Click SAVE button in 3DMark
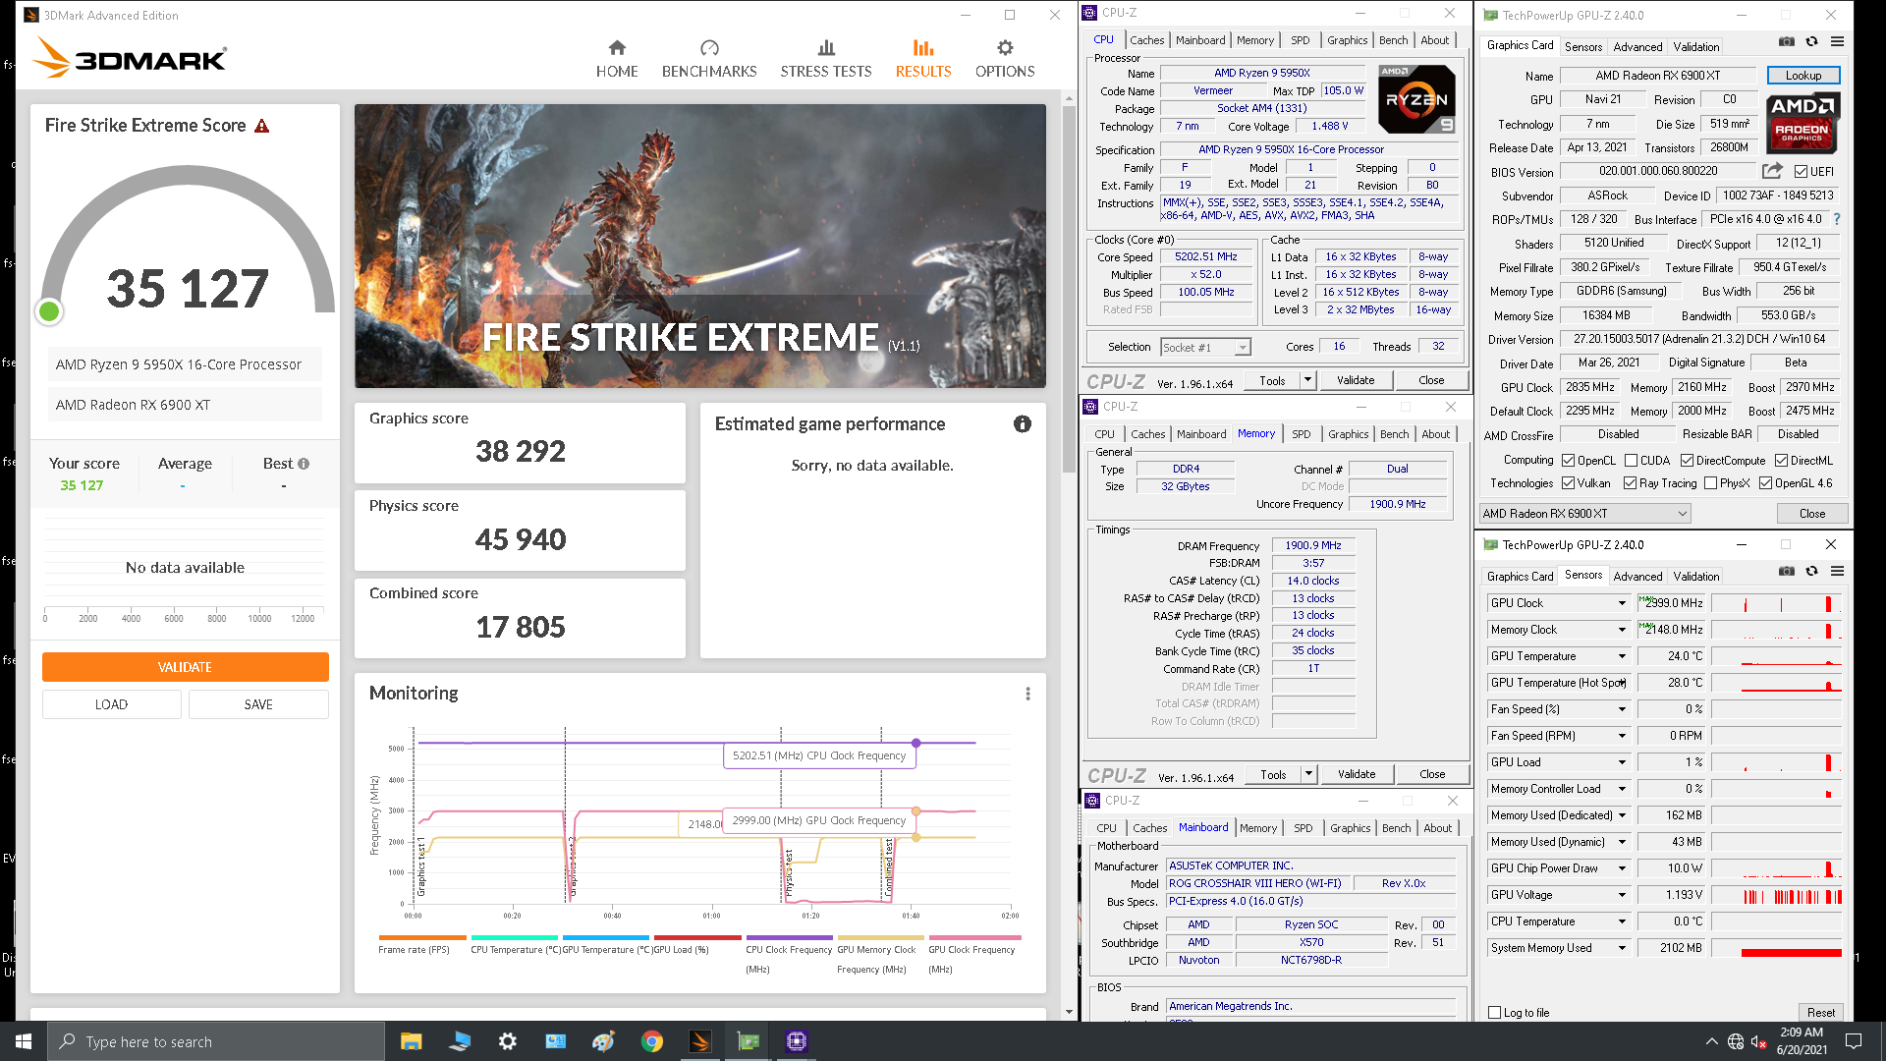 (x=258, y=704)
